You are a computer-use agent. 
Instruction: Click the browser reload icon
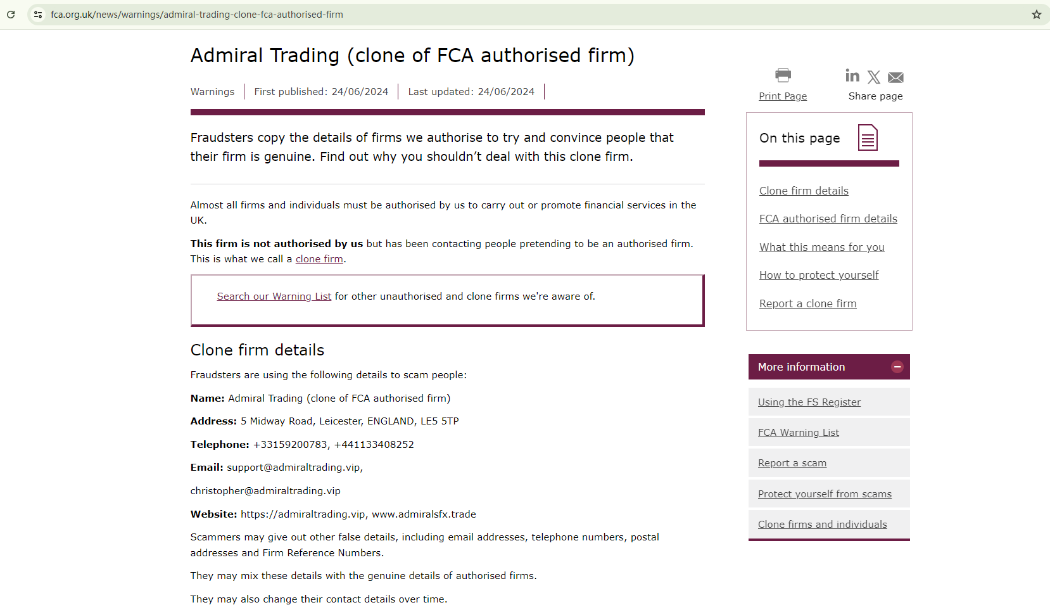point(11,15)
